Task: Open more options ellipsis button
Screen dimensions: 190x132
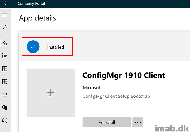Action: point(138,122)
